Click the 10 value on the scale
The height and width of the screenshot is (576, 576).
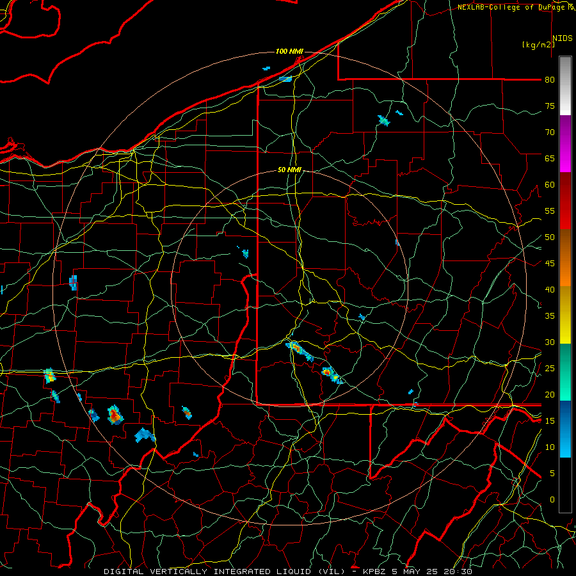pos(550,447)
